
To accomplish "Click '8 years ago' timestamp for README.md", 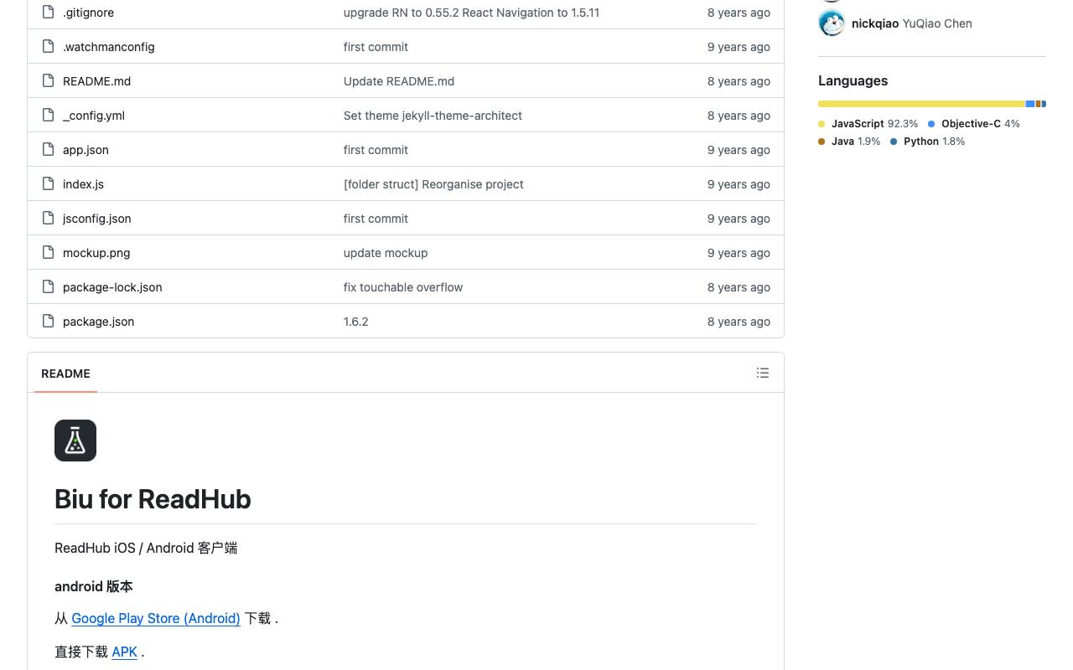I will click(739, 81).
